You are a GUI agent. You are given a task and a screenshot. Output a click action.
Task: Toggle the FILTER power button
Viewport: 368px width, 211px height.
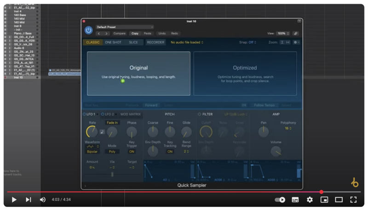199,114
